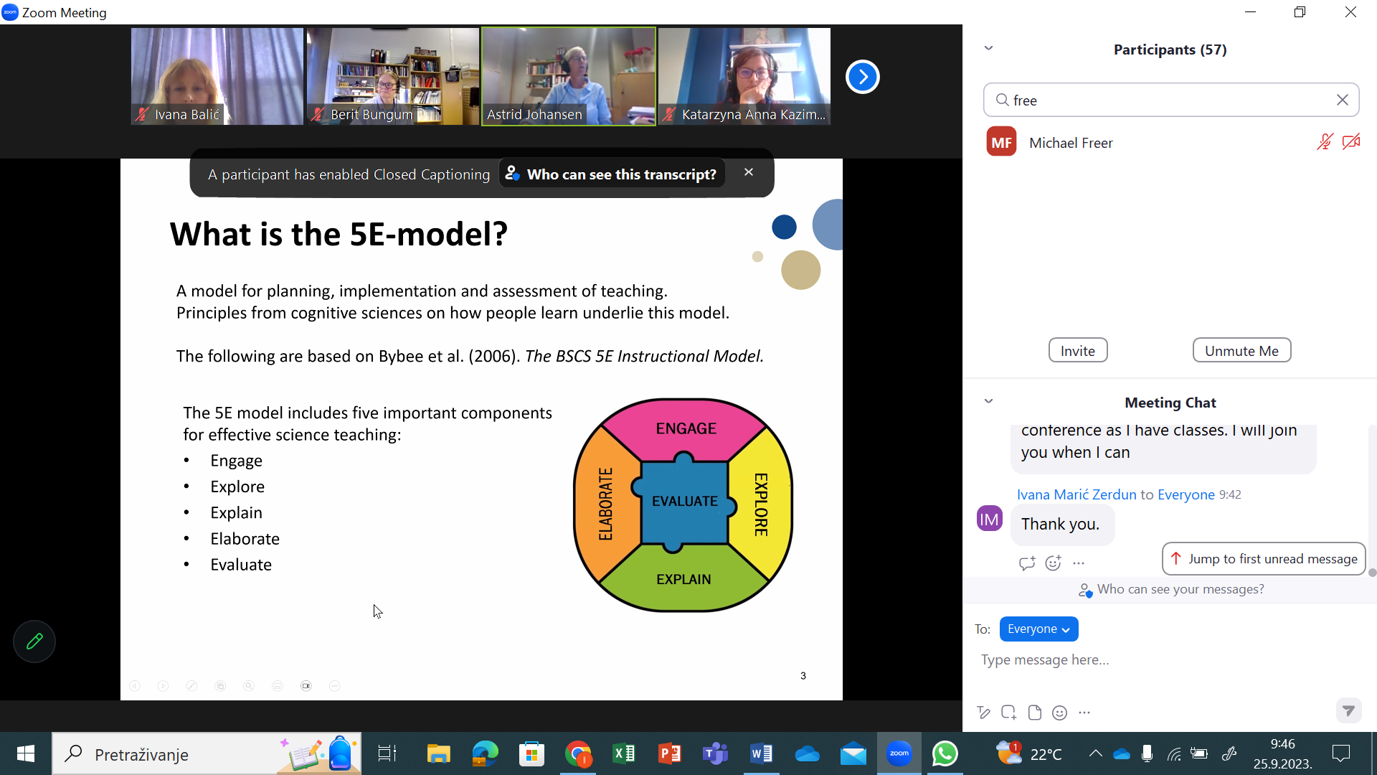Collapse the Participants panel
1377x775 pixels.
tap(988, 48)
